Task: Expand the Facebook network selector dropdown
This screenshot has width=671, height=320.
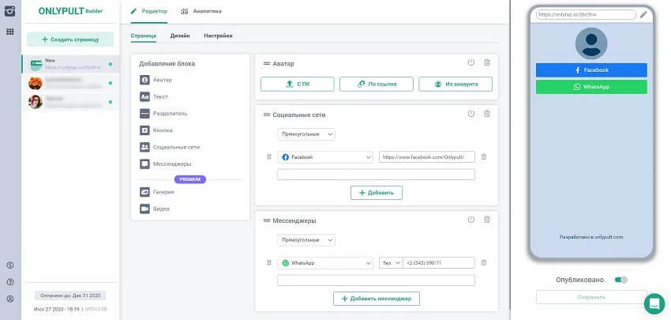Action: [325, 157]
